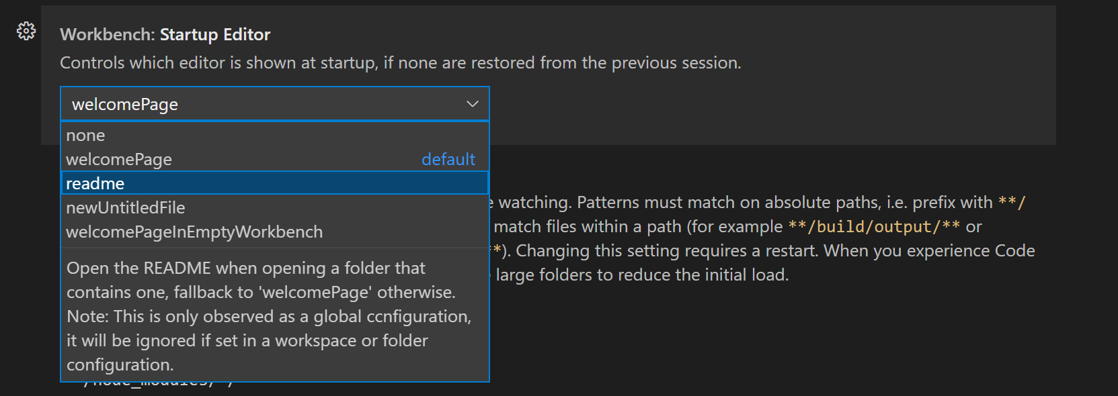Open the gear icon context menu for Startup Editor
This screenshot has height=396, width=1118.
[26, 31]
